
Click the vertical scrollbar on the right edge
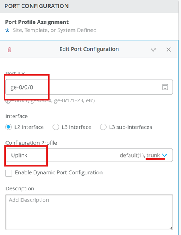click(180, 117)
